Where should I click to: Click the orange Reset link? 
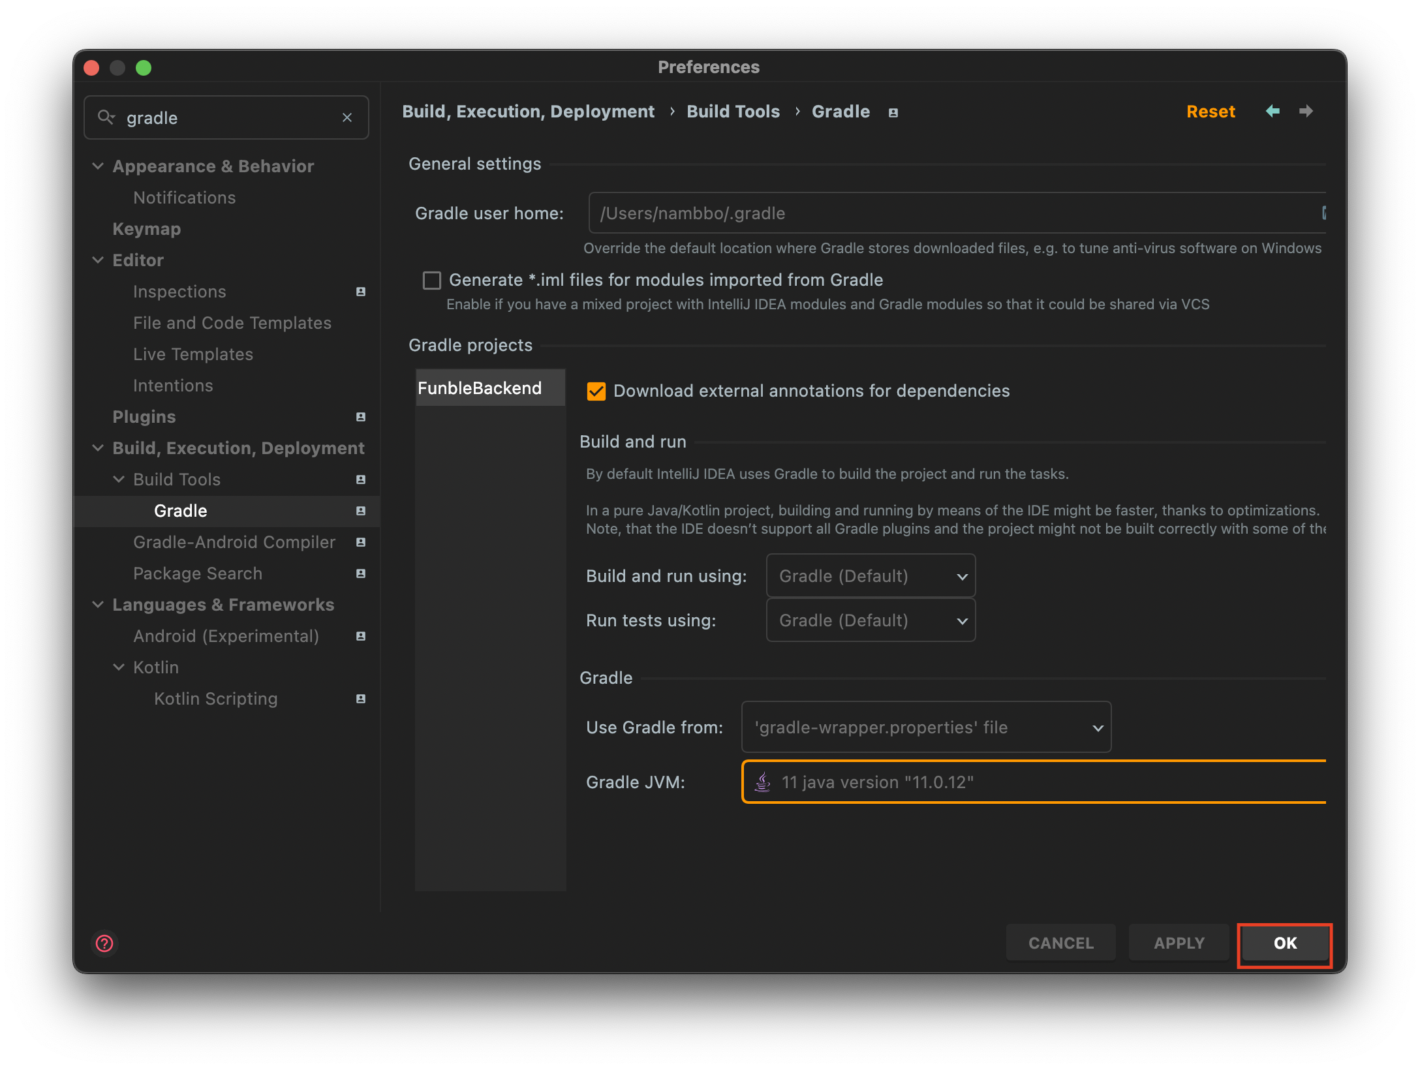click(1211, 112)
